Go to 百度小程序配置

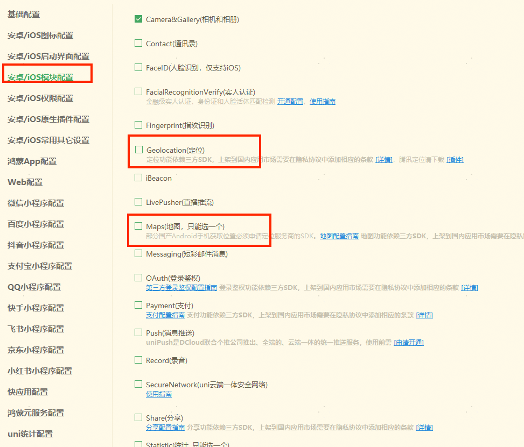click(36, 224)
